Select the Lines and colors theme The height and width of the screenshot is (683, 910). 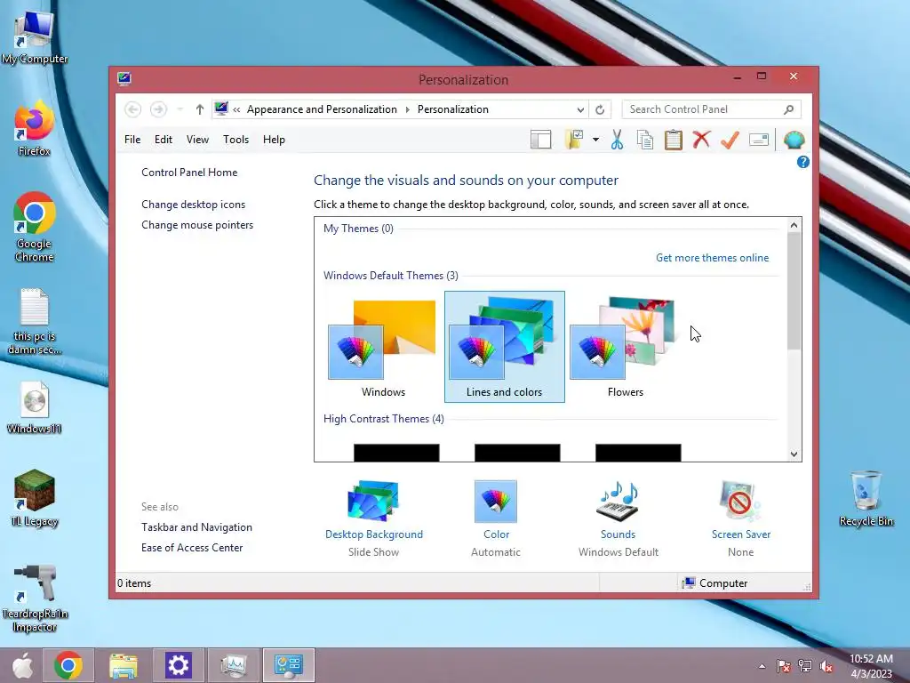pos(505,347)
